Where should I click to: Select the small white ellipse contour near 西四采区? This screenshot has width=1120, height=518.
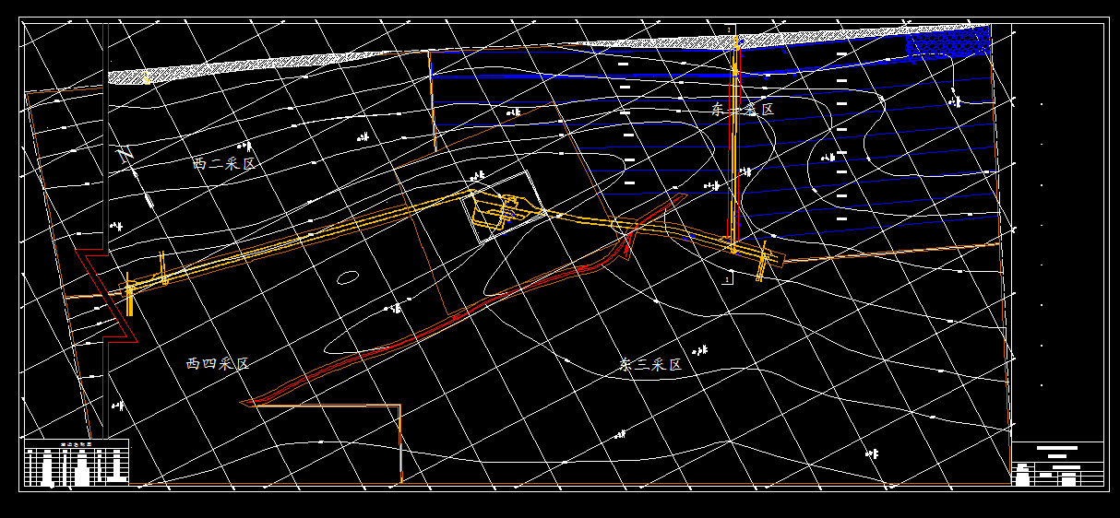pos(348,277)
